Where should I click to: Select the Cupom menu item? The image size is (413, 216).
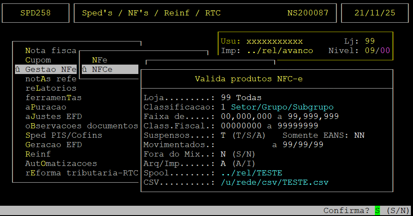pyautogui.click(x=38, y=60)
